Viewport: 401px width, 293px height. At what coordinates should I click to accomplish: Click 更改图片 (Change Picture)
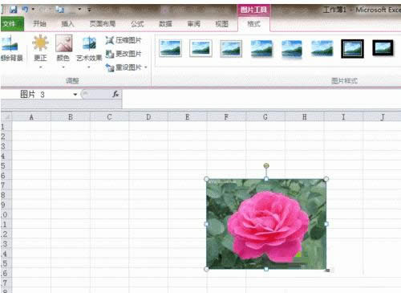point(124,54)
